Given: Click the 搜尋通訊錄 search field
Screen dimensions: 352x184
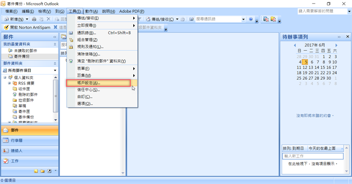Looking at the screenshot, I should (218, 19).
